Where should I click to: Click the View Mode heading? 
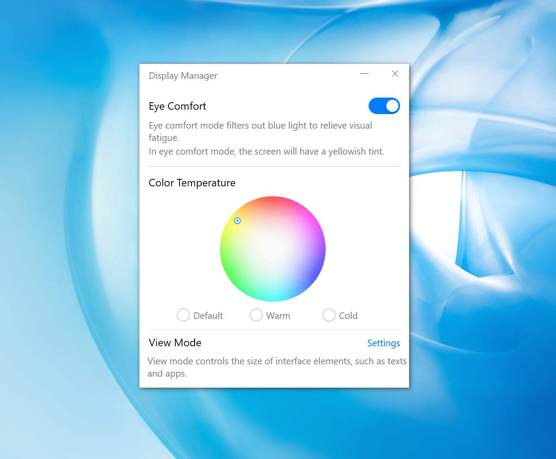point(175,343)
